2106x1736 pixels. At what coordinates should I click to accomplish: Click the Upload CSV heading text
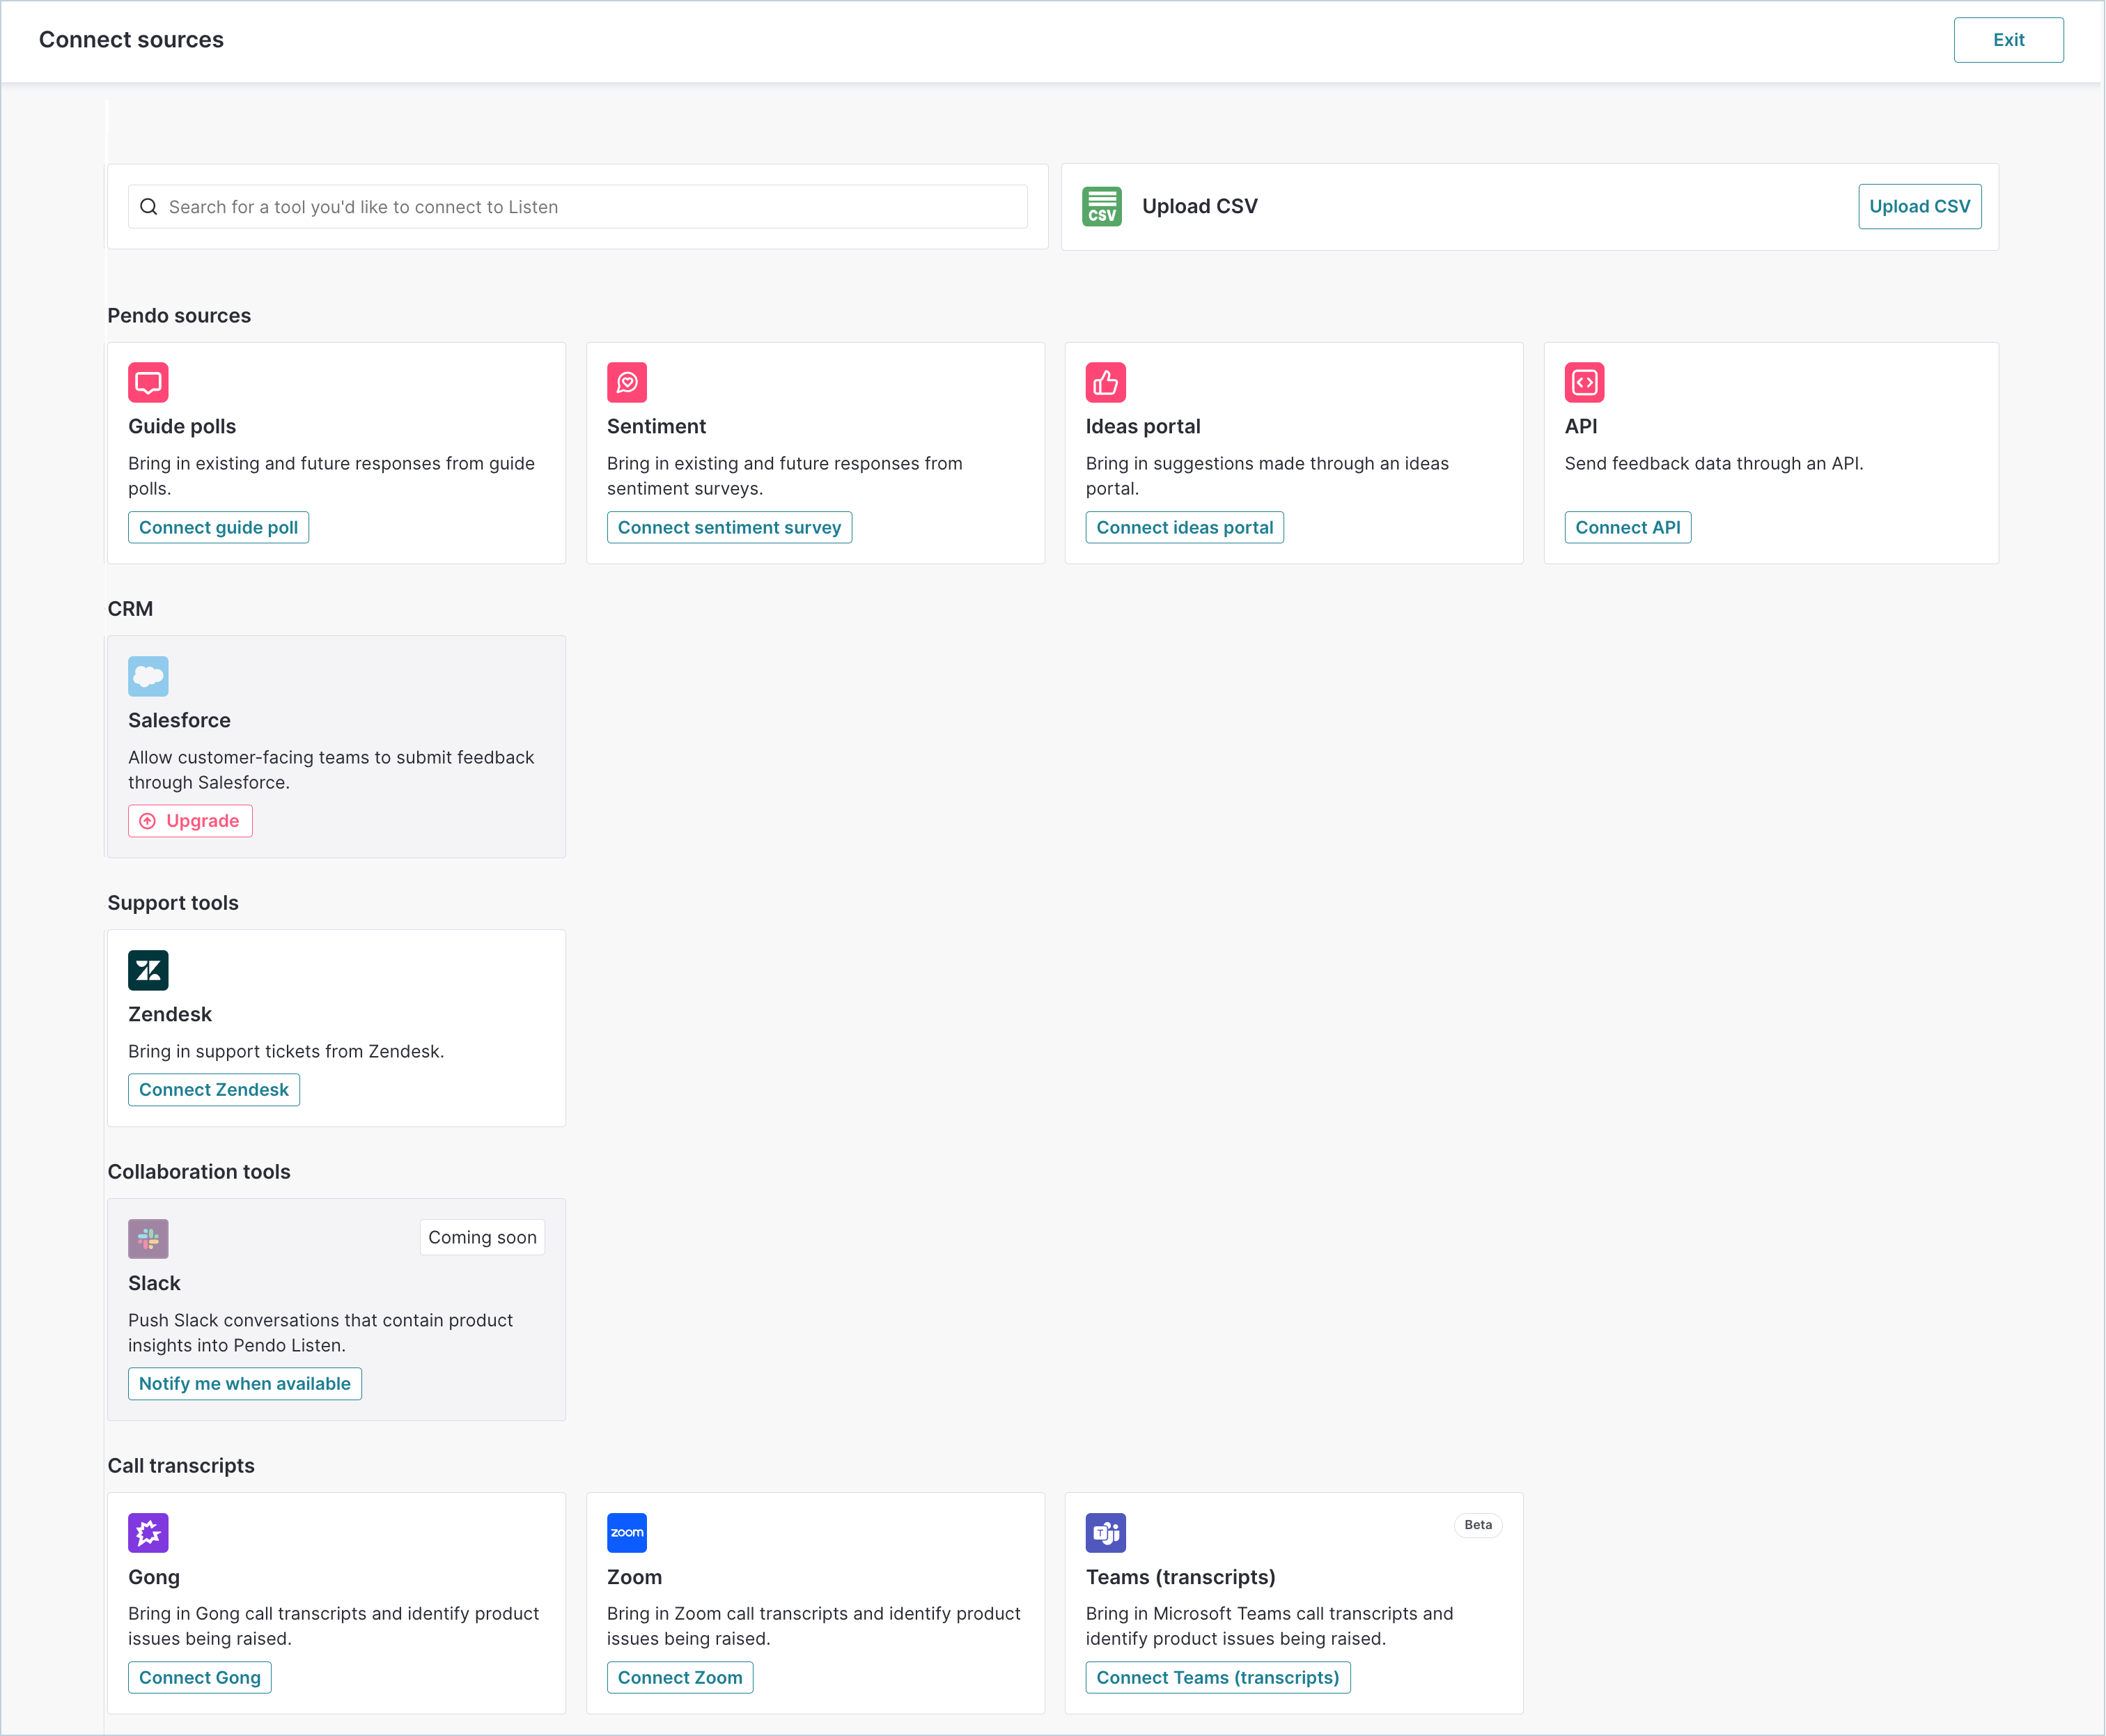tap(1199, 206)
